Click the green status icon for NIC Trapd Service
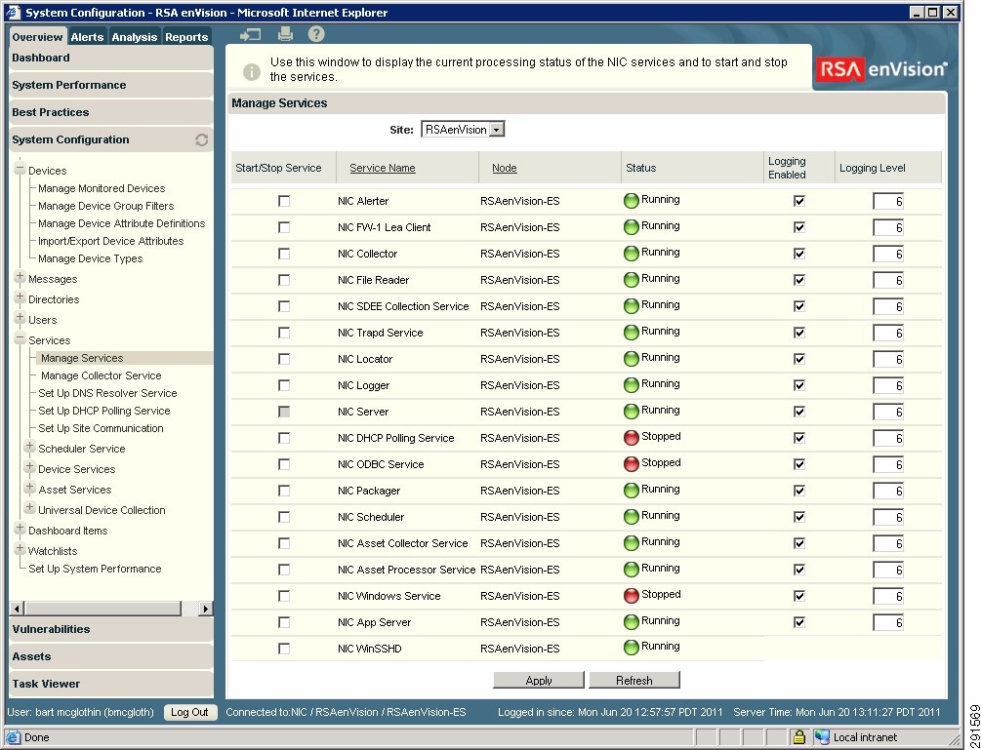This screenshot has width=981, height=750. pyautogui.click(x=632, y=333)
